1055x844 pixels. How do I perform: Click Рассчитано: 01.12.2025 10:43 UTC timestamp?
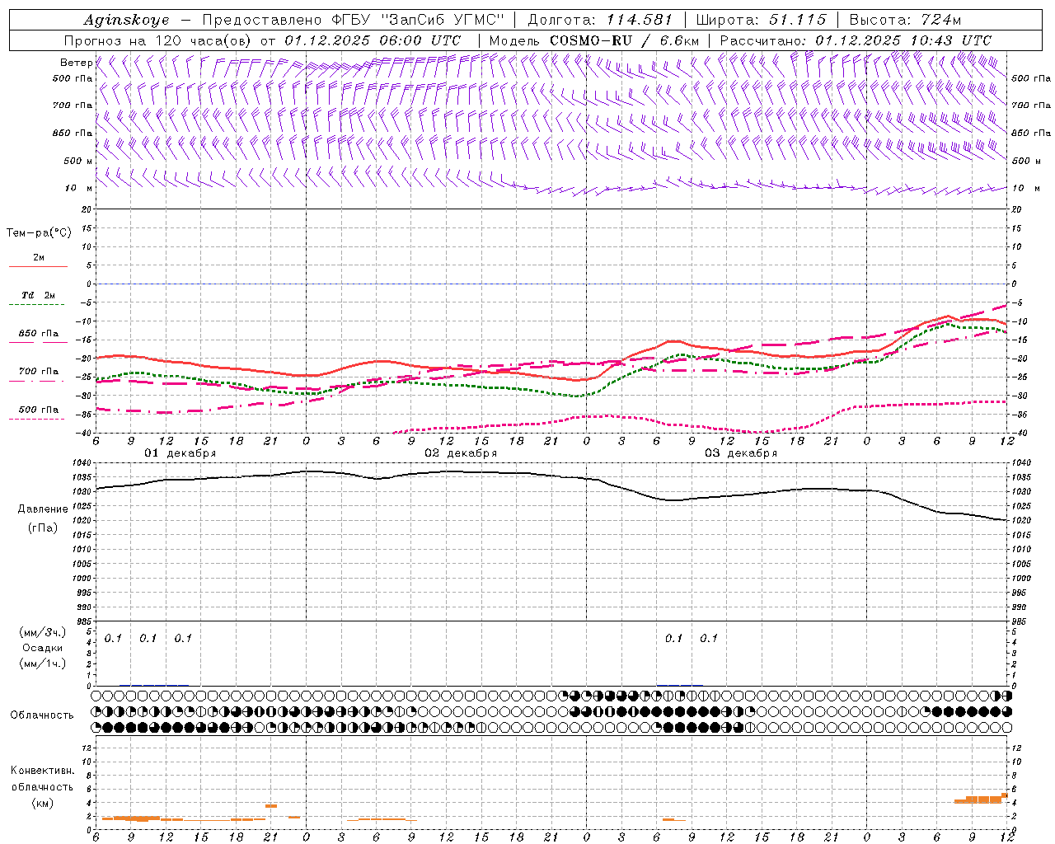tap(856, 40)
